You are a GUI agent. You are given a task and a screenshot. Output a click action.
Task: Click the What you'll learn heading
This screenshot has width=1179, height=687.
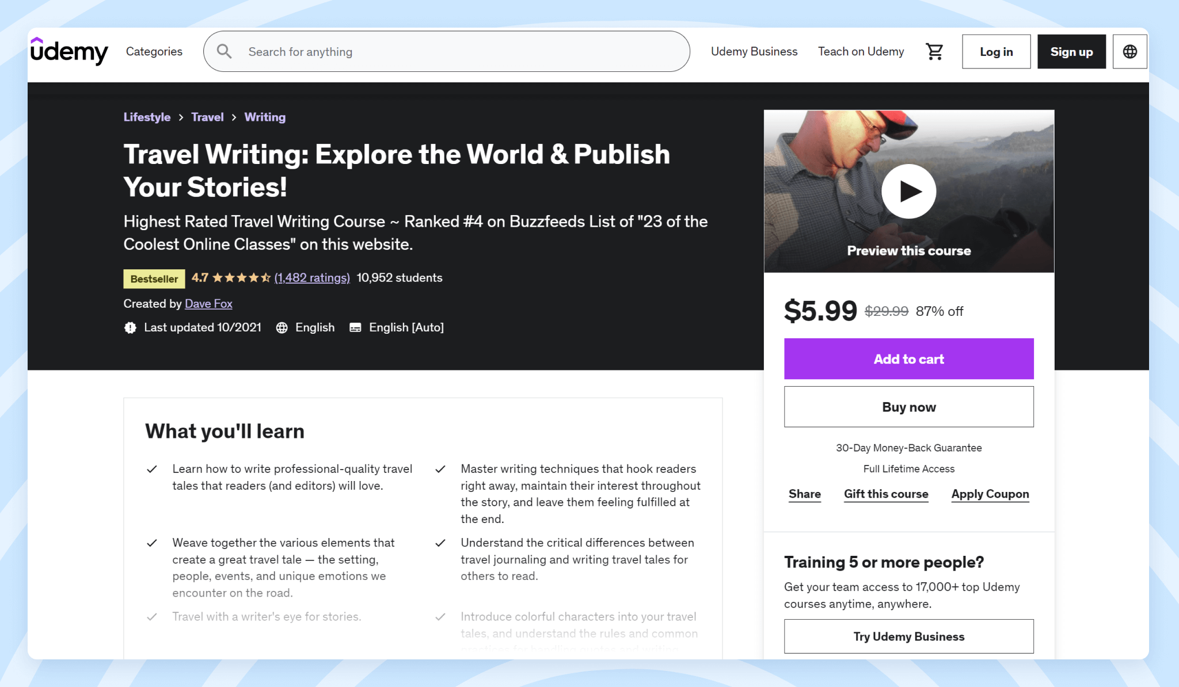[x=225, y=432]
